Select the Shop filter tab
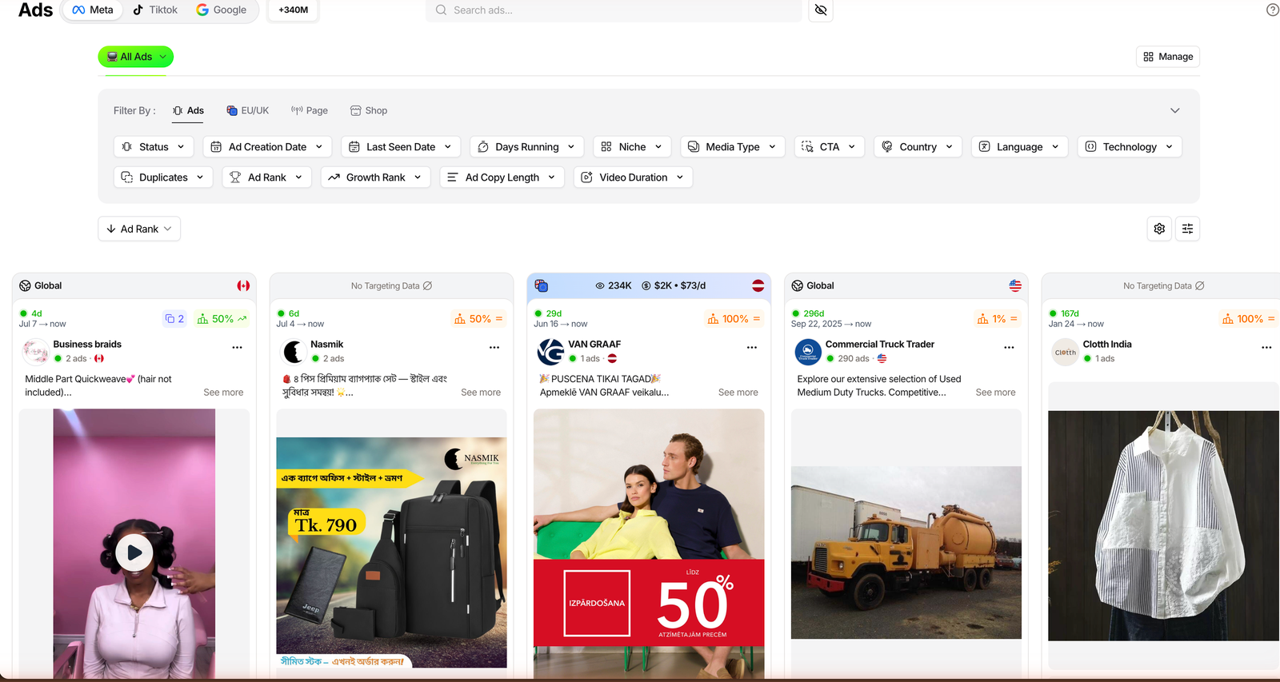This screenshot has width=1280, height=682. (x=369, y=110)
